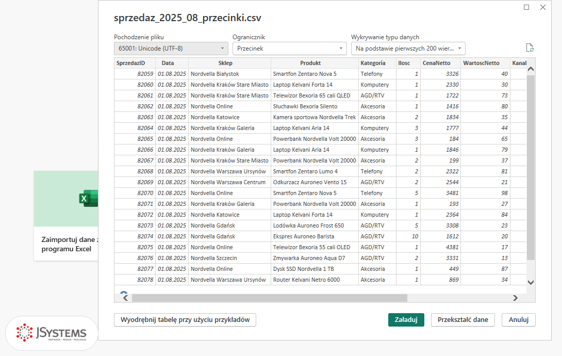
Task: Click the Dysk SSD Nordvella 1 TB cell
Action: [x=315, y=269]
